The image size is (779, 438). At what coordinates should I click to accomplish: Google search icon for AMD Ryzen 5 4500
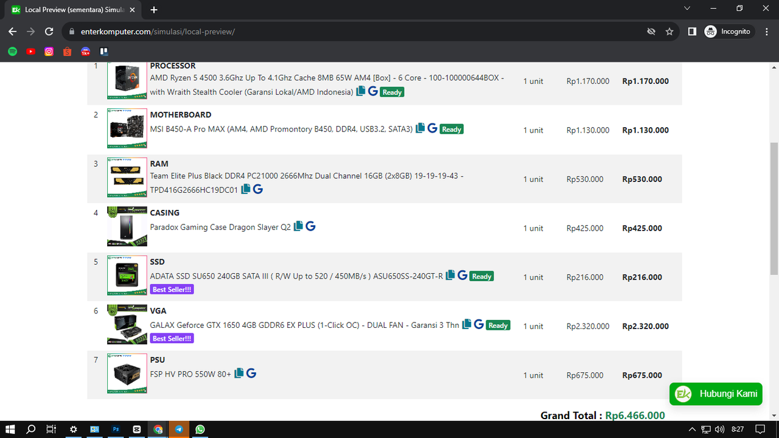373,91
